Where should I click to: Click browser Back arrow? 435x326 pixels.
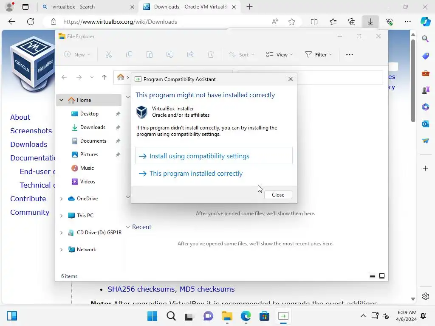[x=12, y=22]
